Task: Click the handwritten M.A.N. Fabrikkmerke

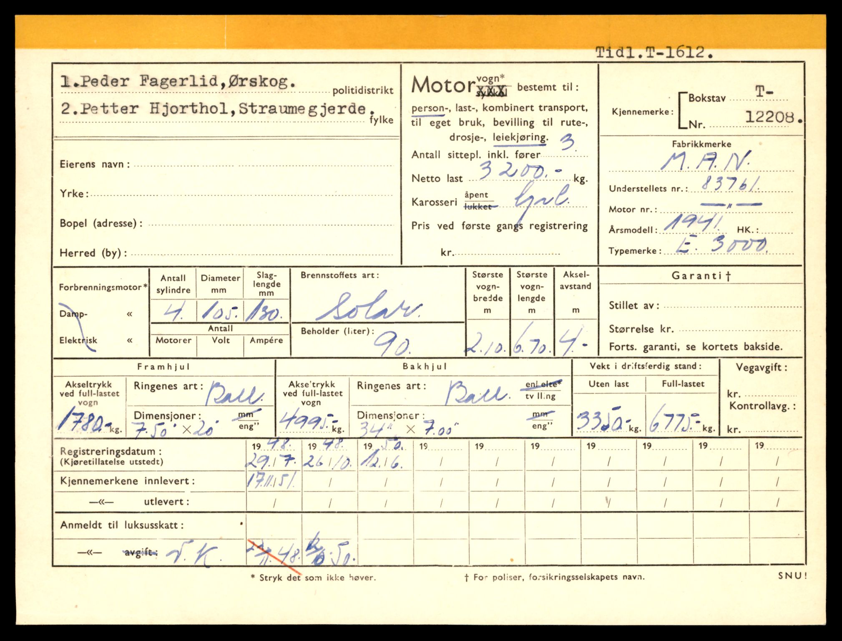Action: tap(706, 161)
